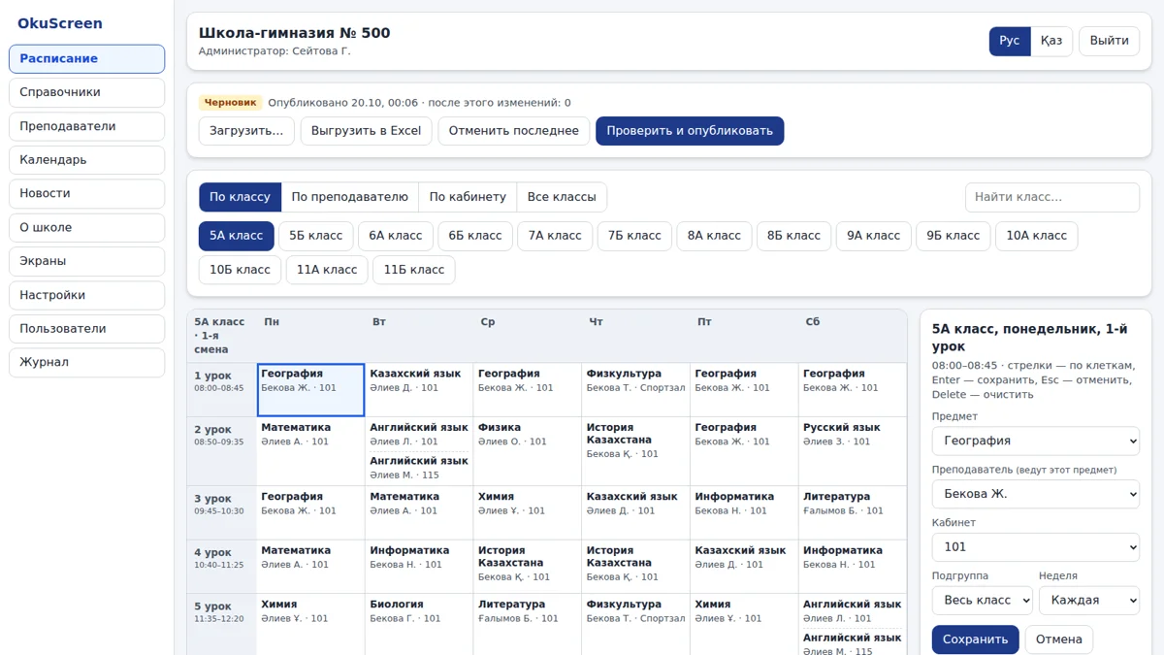Open the Преподаватель dropdown showing Бекова Ж.
1164x655 pixels.
click(1036, 494)
